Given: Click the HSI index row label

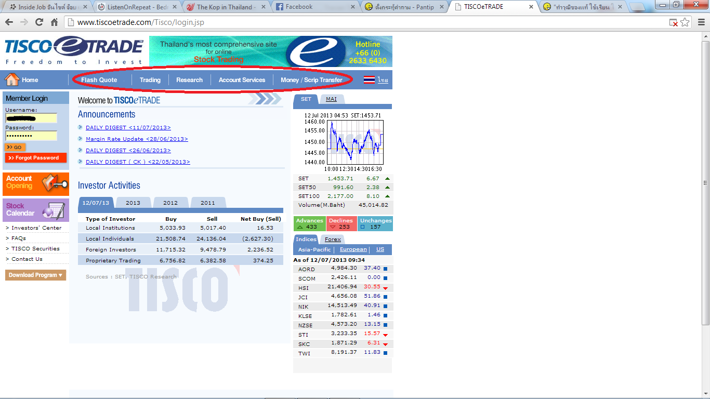Looking at the screenshot, I should click(303, 287).
